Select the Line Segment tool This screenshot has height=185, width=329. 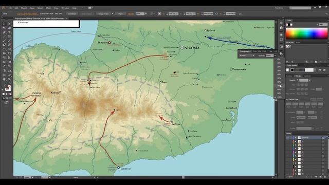click(4, 36)
